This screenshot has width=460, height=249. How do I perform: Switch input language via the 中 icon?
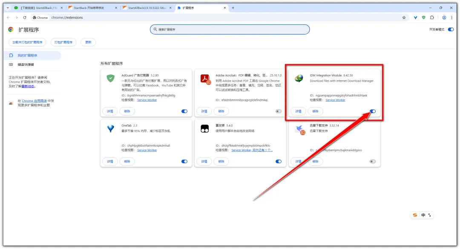pos(423,215)
